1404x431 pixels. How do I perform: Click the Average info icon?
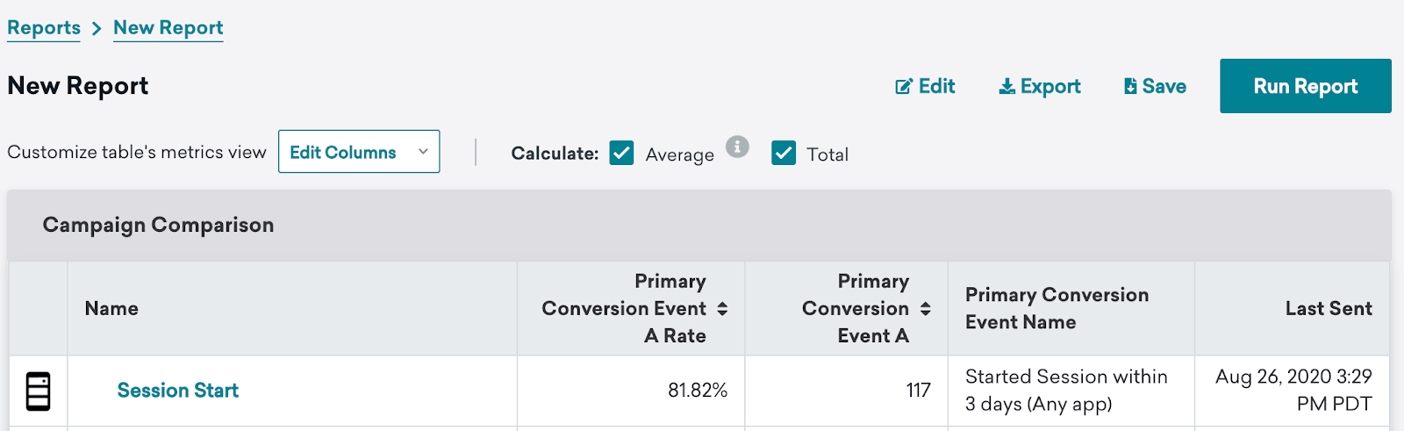737,147
